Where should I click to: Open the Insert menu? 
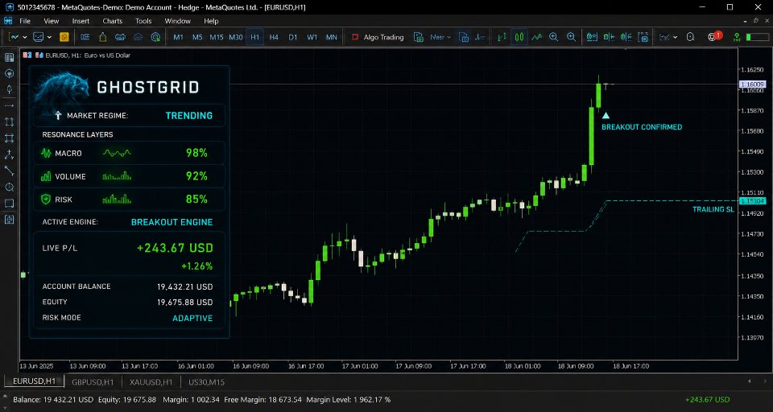[81, 21]
